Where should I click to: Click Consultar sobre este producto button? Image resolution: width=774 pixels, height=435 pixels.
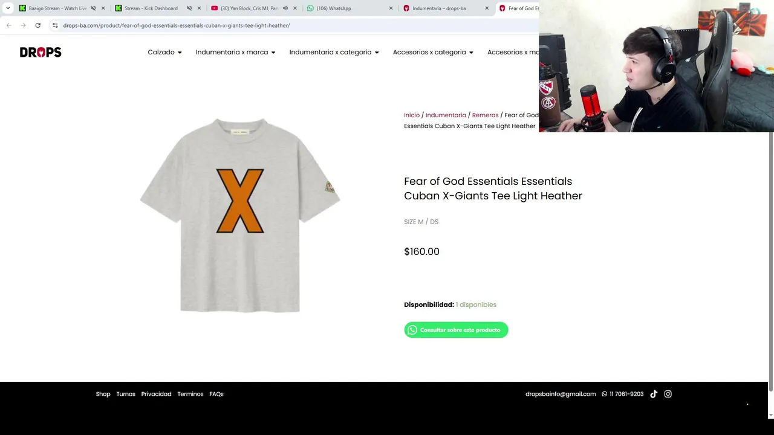(456, 330)
